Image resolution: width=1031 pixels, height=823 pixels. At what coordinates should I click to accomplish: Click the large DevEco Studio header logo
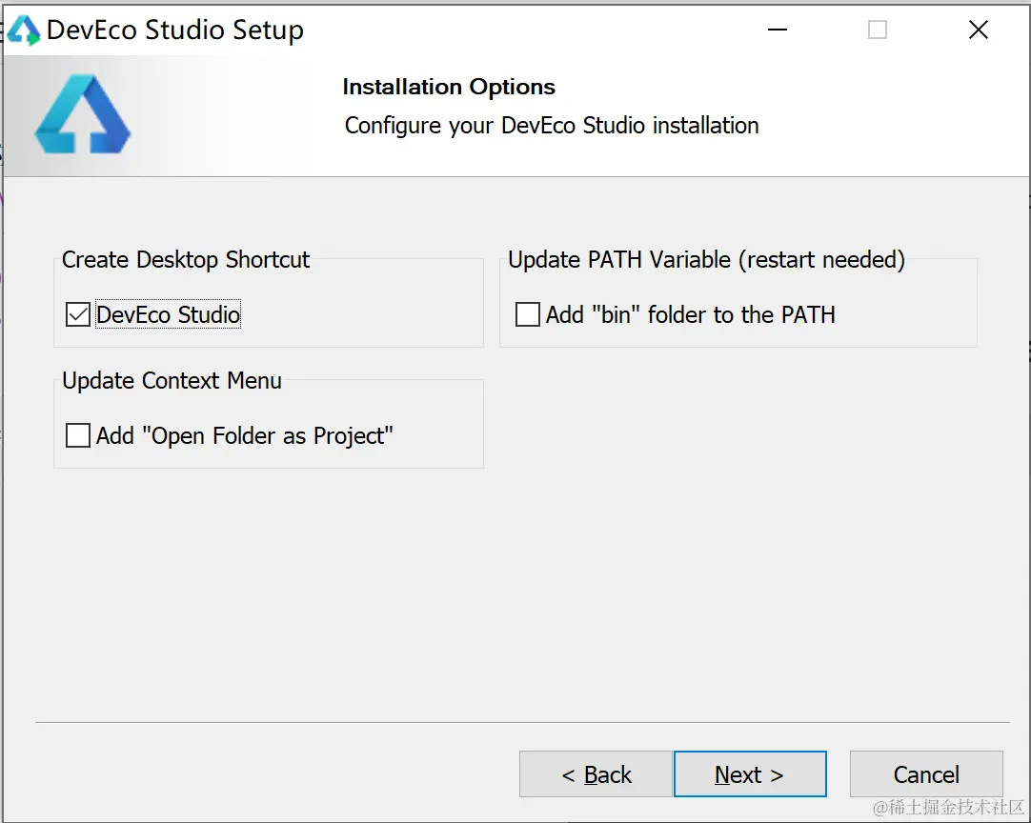tap(83, 115)
